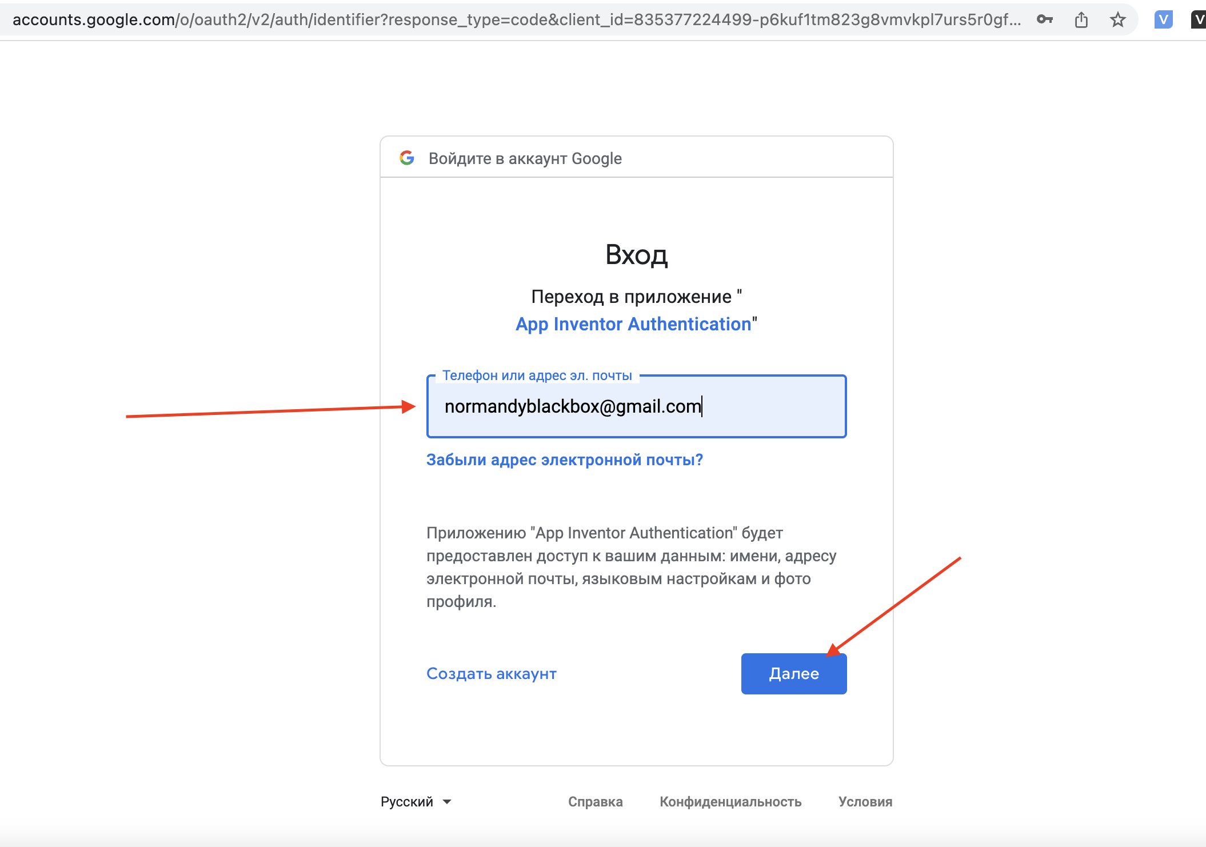Open the dark V extension icon
Image resolution: width=1206 pixels, height=847 pixels.
point(1199,20)
